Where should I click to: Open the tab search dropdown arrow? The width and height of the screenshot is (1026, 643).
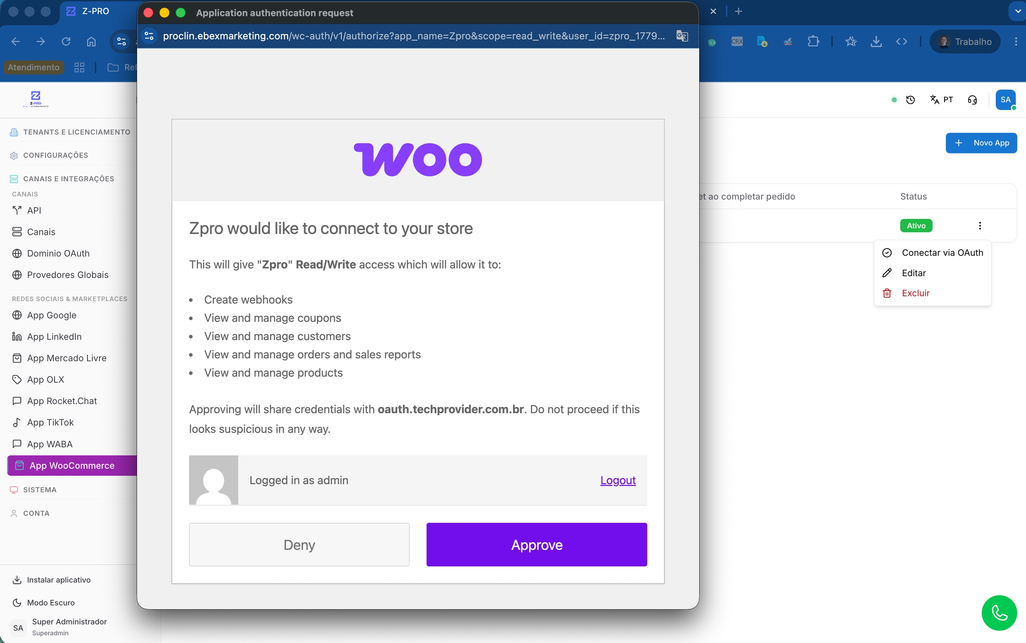1018,11
